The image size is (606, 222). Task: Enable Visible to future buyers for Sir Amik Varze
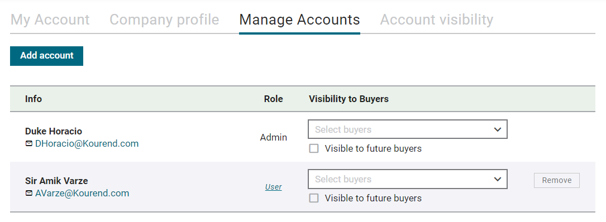pyautogui.click(x=314, y=198)
